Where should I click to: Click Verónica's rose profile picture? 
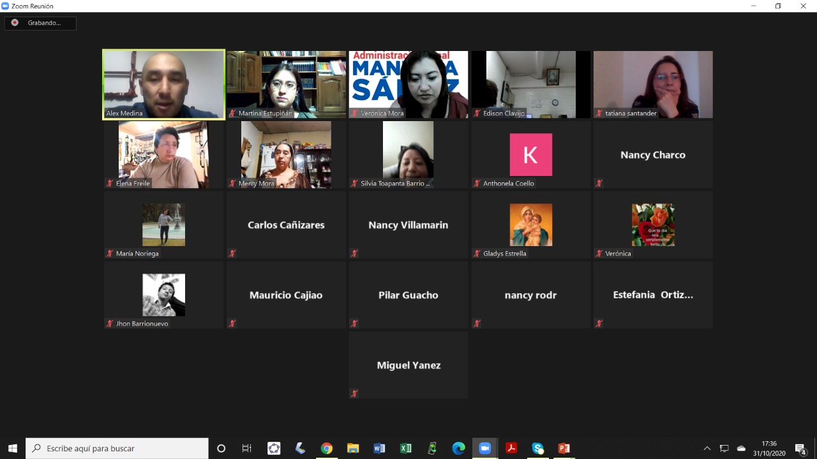coord(653,224)
